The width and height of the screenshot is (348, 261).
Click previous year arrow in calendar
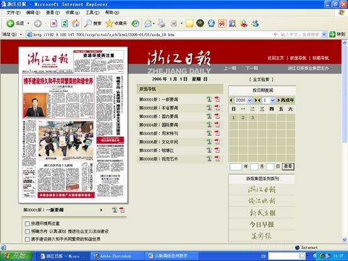(x=231, y=101)
